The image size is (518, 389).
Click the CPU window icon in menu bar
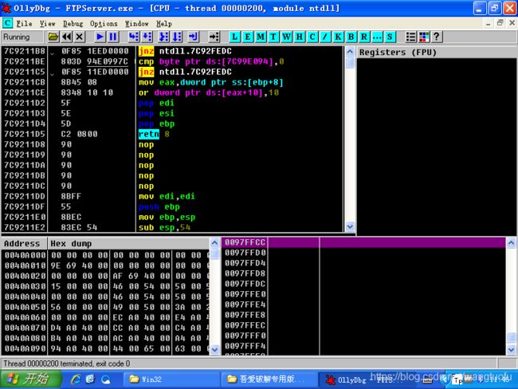pyautogui.click(x=7, y=23)
